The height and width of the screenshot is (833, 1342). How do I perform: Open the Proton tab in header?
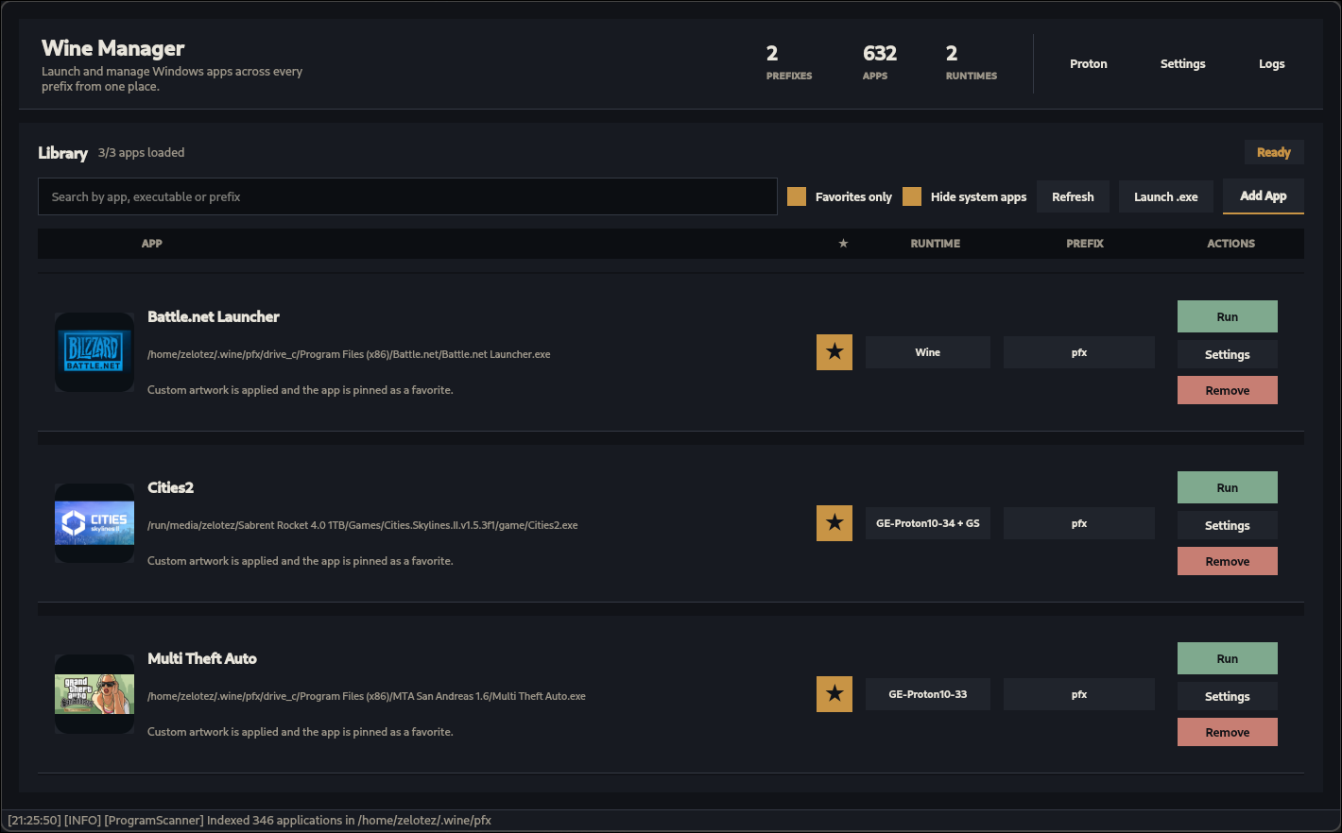tap(1089, 64)
